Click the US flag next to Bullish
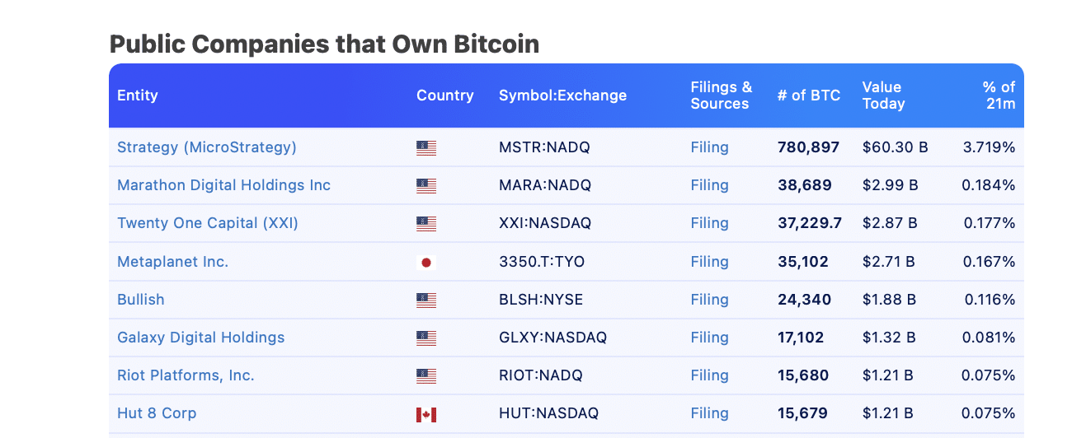The width and height of the screenshot is (1072, 438). pyautogui.click(x=426, y=301)
